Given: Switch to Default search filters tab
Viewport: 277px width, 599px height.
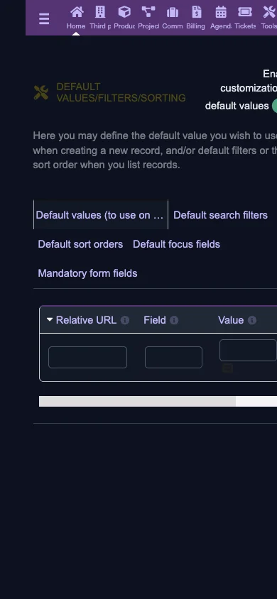Looking at the screenshot, I should coord(220,215).
